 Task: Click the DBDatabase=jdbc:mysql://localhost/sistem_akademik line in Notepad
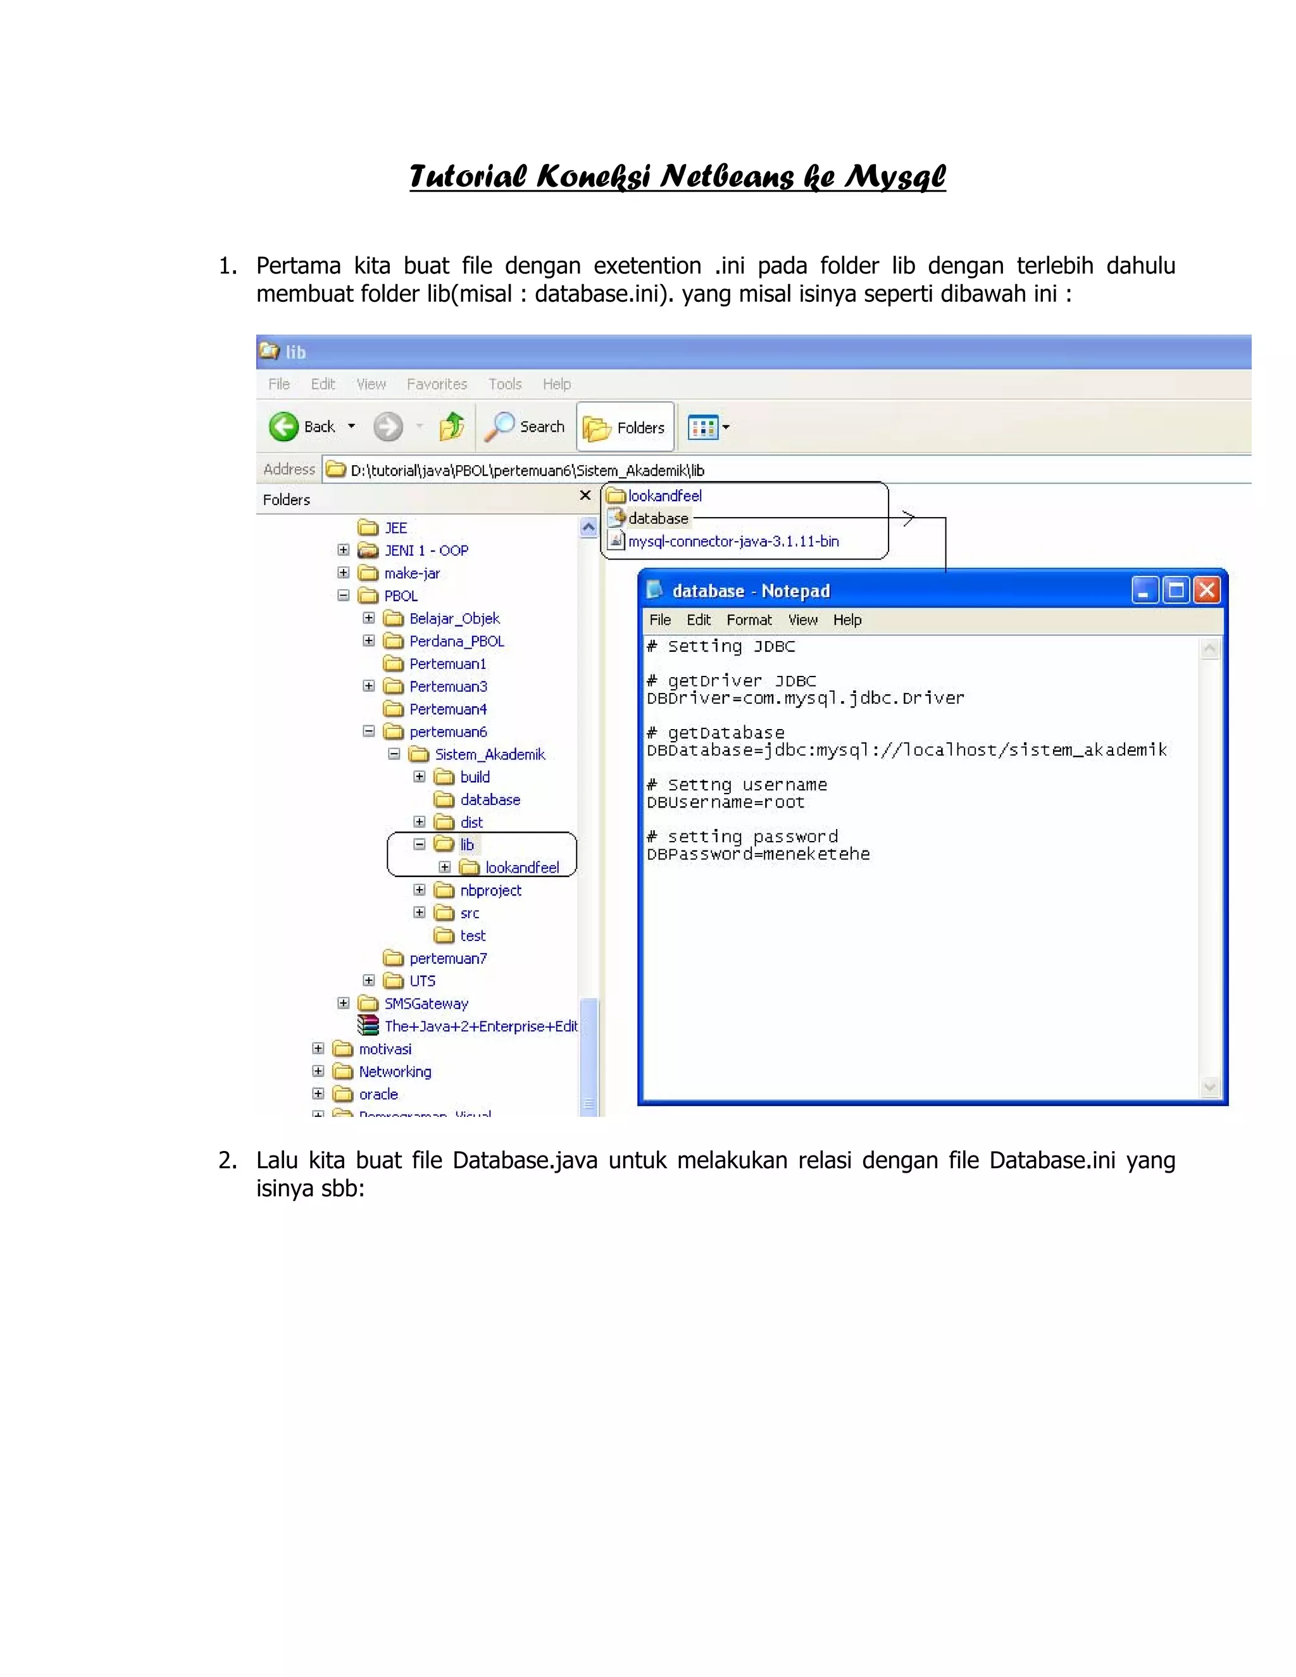[x=907, y=750]
